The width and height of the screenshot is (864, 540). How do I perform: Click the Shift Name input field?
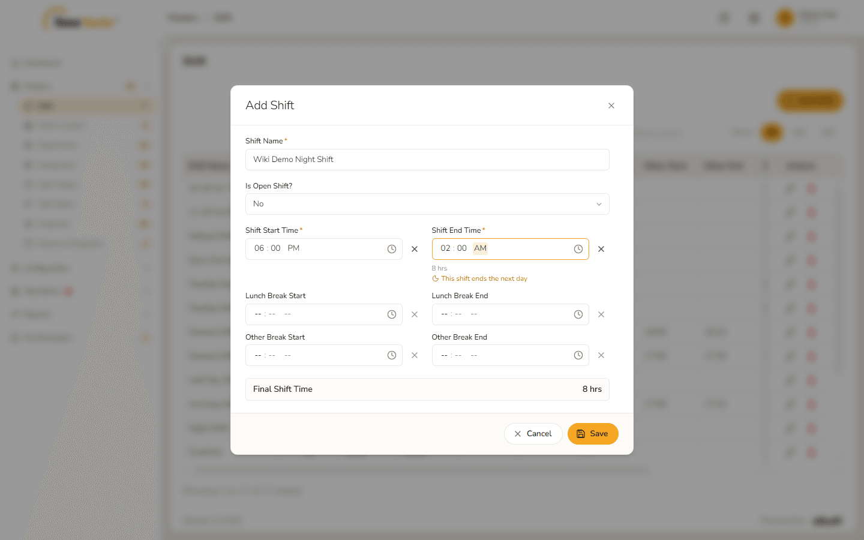(x=427, y=160)
